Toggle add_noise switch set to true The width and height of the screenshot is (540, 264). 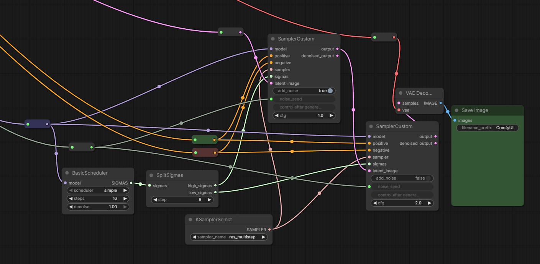click(330, 91)
